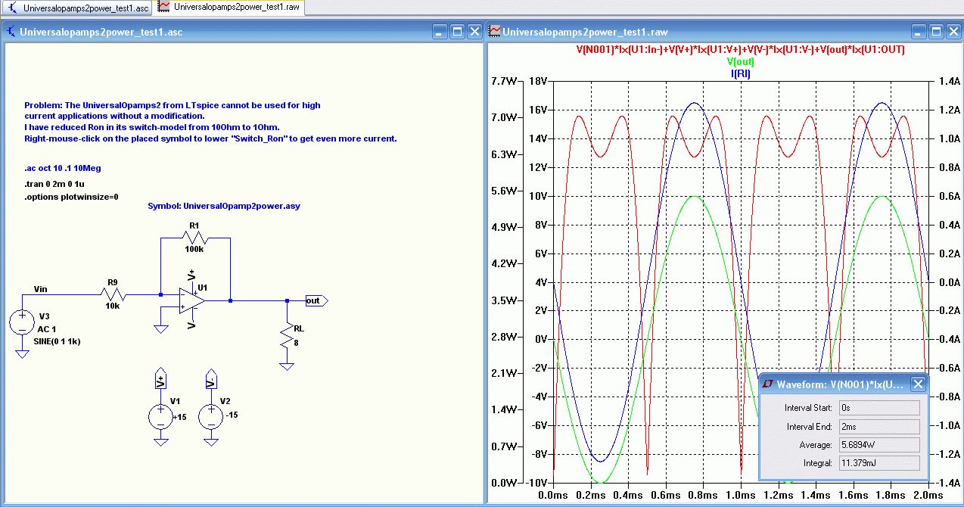Viewport: 964px width, 507px height.
Task: Select the V2 -15 supply source
Action: point(210,416)
